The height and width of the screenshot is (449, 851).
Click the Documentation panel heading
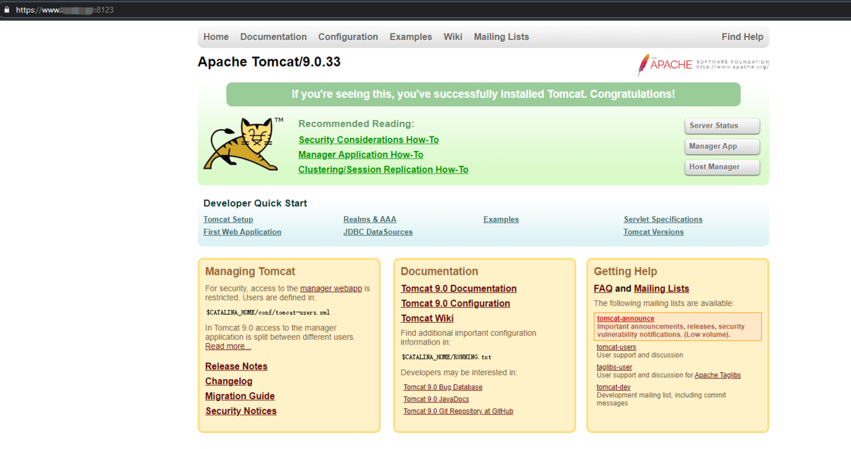439,271
